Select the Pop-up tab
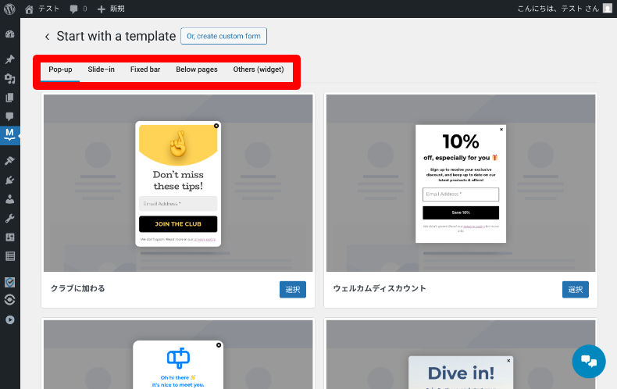 pos(60,70)
